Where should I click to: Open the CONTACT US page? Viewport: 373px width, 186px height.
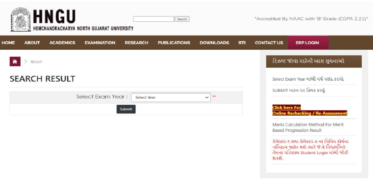pyautogui.click(x=269, y=43)
